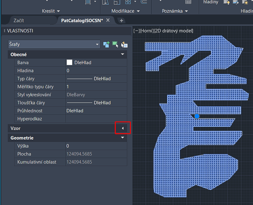Click the blue grip on the hatch

197,116
